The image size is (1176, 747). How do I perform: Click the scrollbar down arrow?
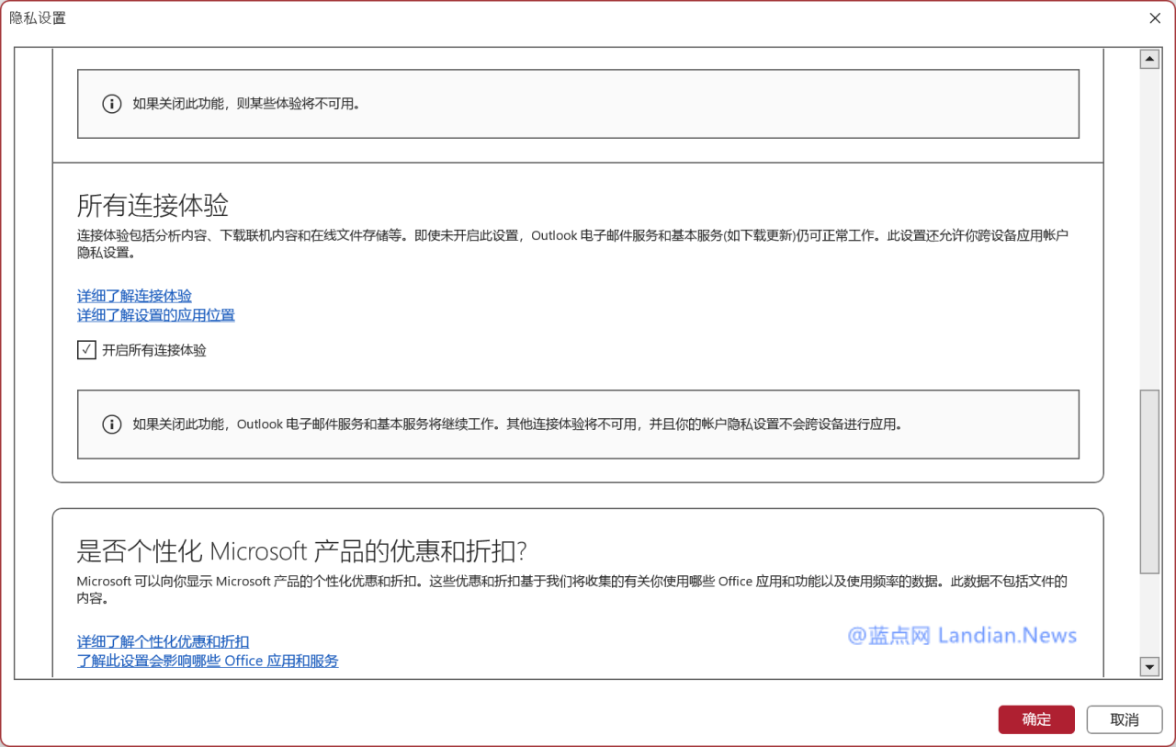click(1149, 666)
